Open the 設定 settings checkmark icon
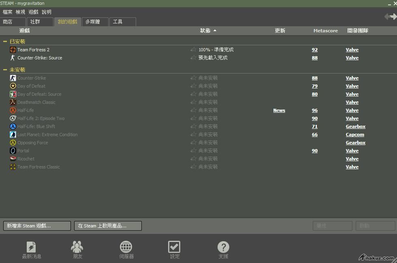 tap(174, 247)
